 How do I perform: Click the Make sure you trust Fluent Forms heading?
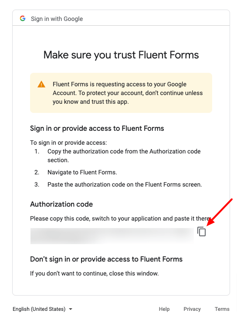click(x=121, y=55)
